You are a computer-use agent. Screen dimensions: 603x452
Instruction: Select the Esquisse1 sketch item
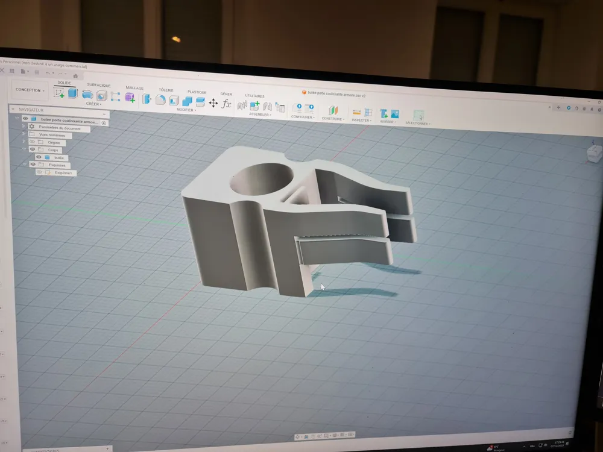[x=57, y=172]
